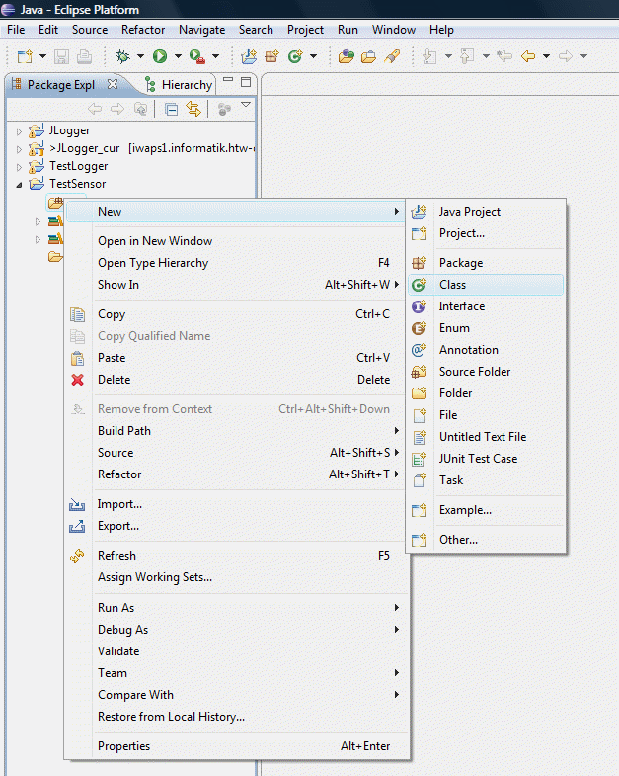619x776 pixels.
Task: Click the Last Edit Location icon
Action: tap(504, 56)
